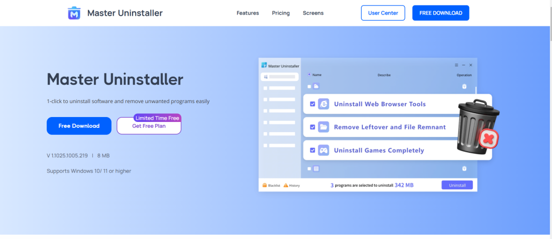
Task: Click the list app icon in bottom row
Action: 316,168
